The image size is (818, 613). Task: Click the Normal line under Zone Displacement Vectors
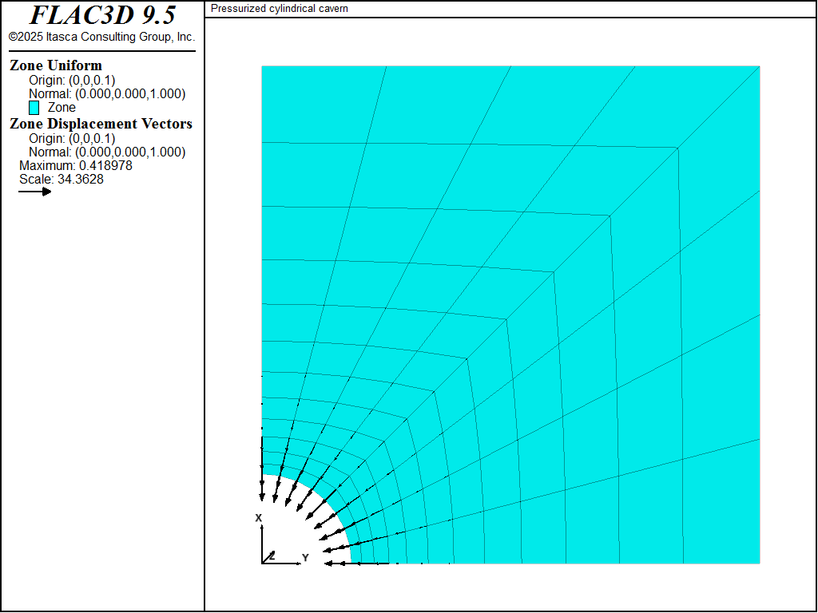107,152
